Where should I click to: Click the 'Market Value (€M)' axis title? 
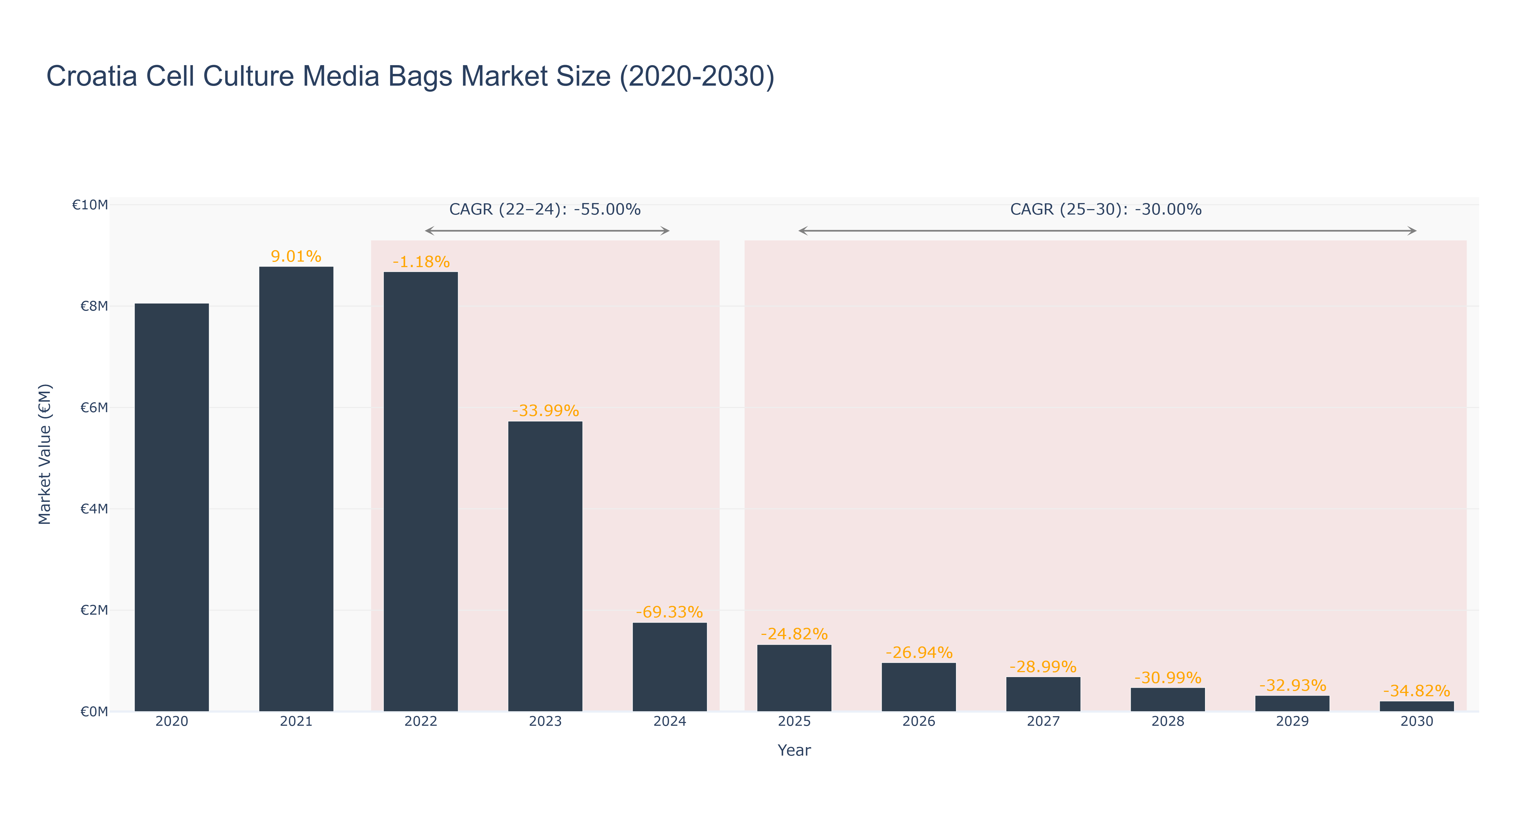45,455
